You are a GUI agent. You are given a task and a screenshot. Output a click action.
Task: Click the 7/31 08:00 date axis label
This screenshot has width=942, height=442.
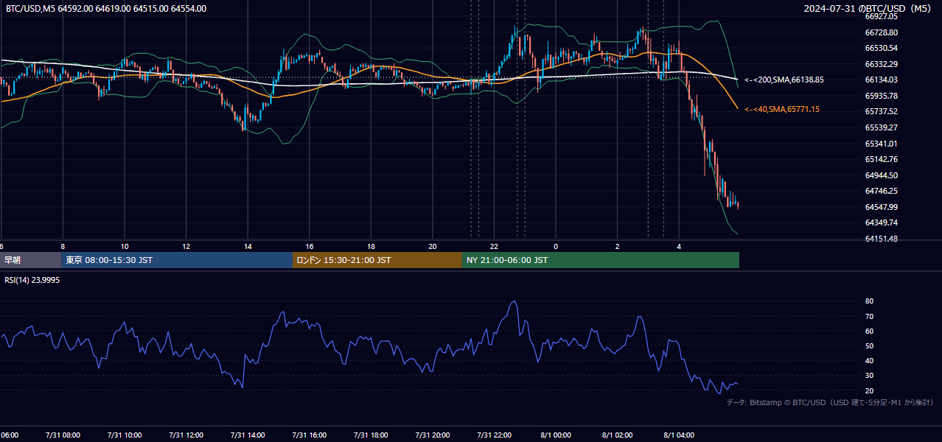(63, 435)
